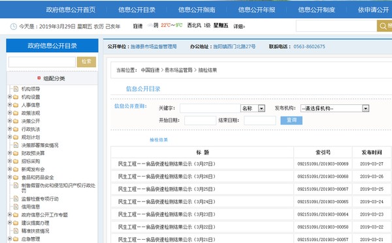The image size is (392, 243).
Task: Click the folder icon for 新闻发布会
Action: (x=16, y=169)
